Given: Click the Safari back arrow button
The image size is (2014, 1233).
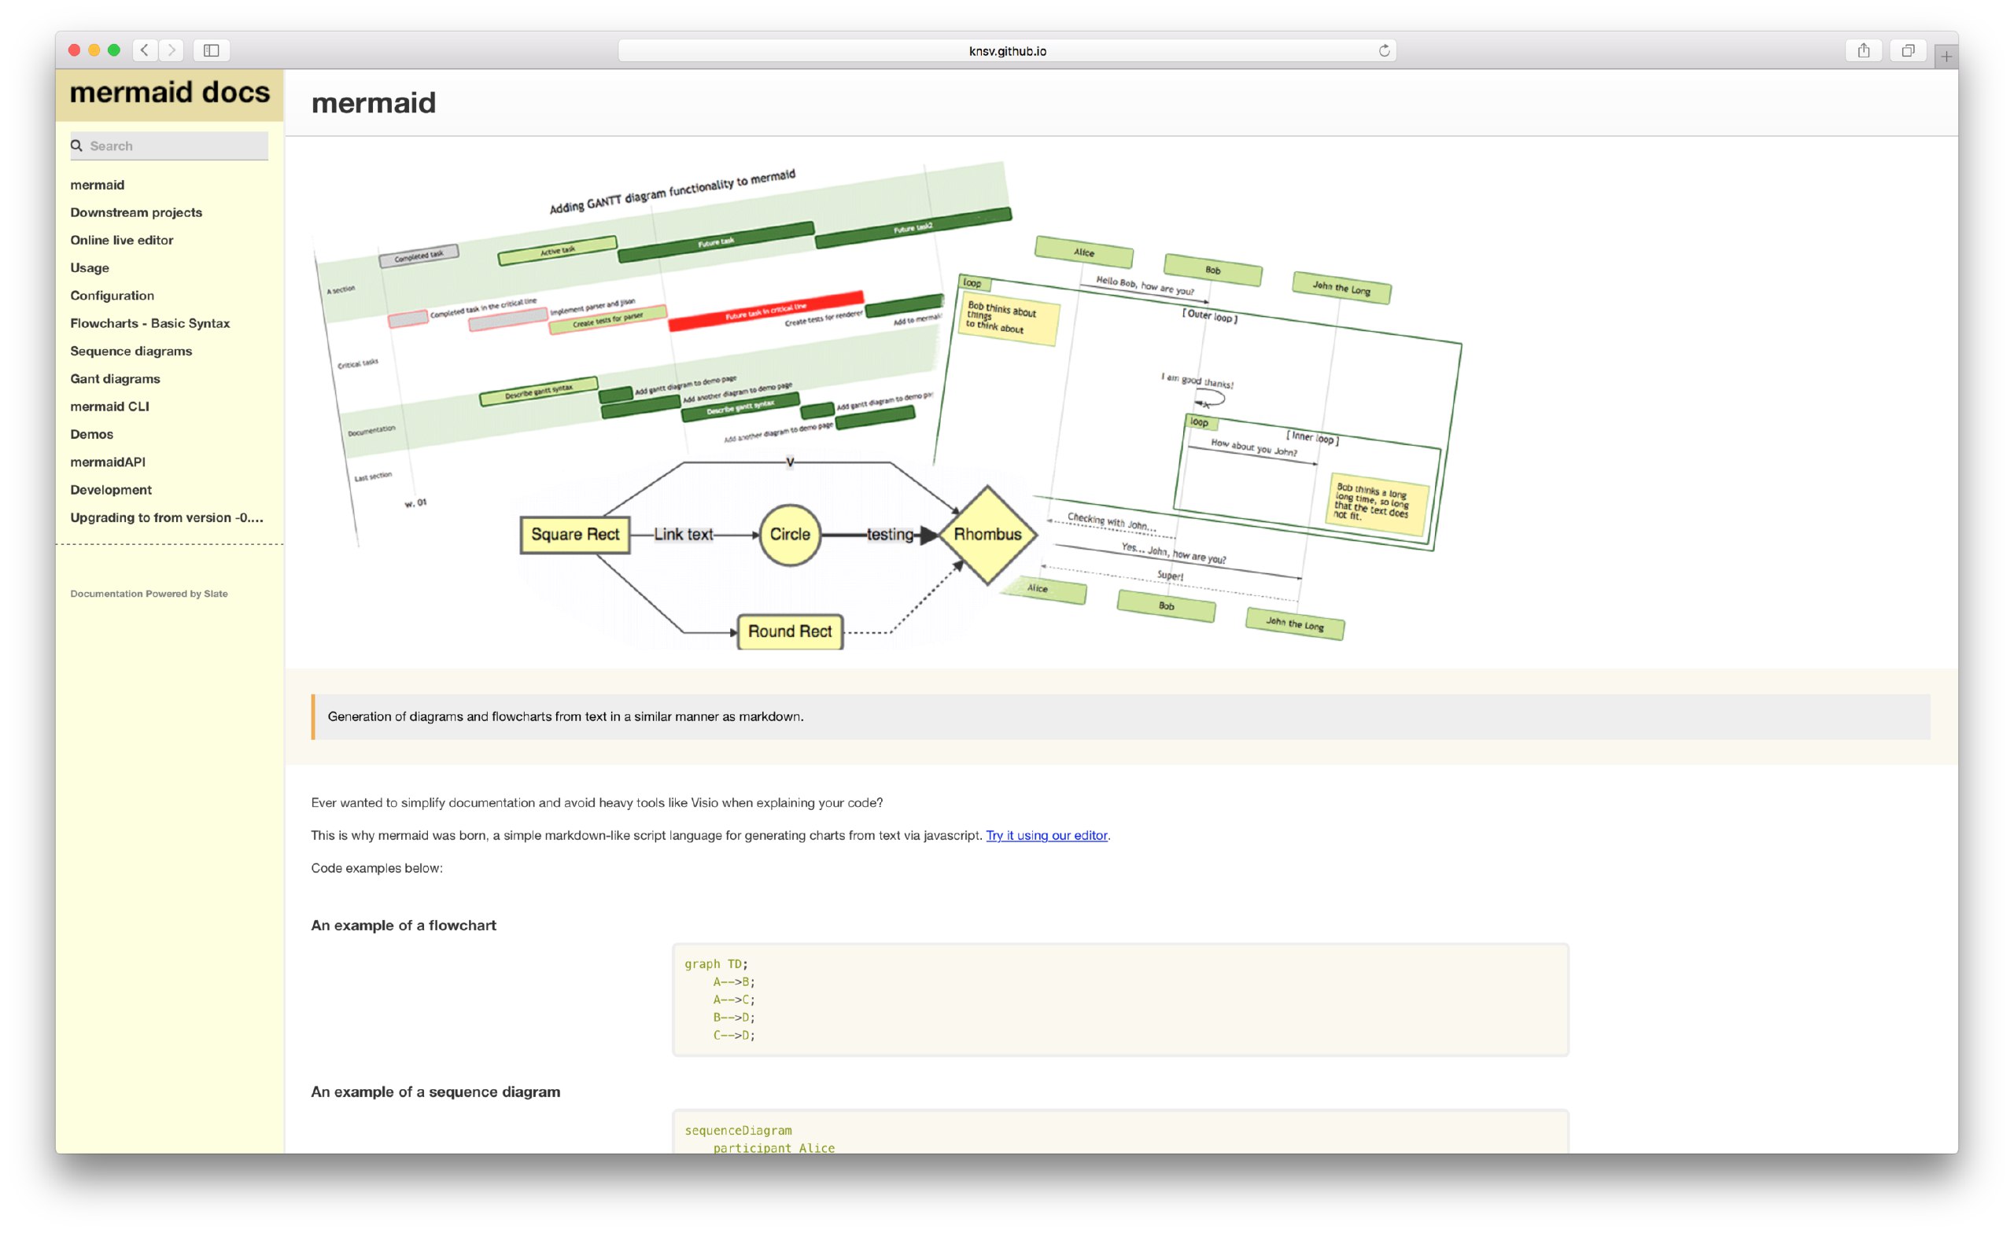Looking at the screenshot, I should click(145, 50).
